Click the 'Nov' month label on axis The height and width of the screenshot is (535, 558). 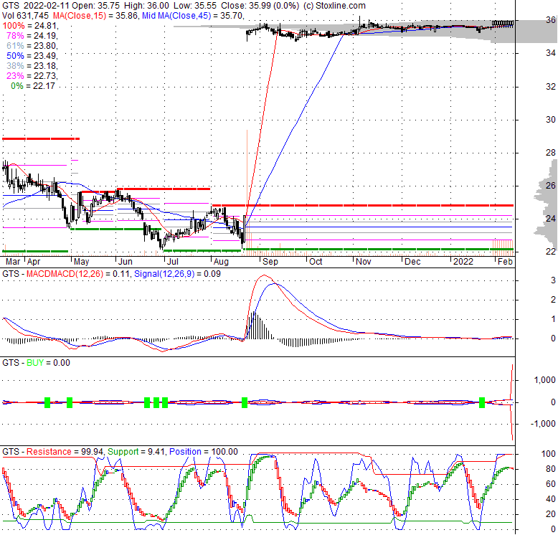pos(364,262)
